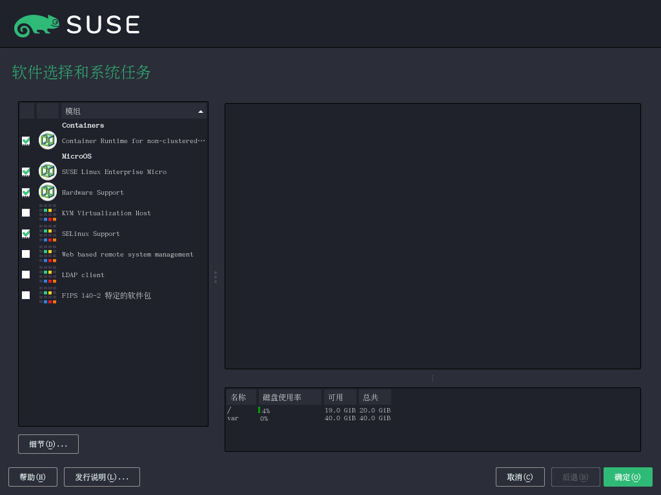The image size is (661, 495).
Task: Open 发行说明(L)... release notes
Action: click(x=101, y=477)
